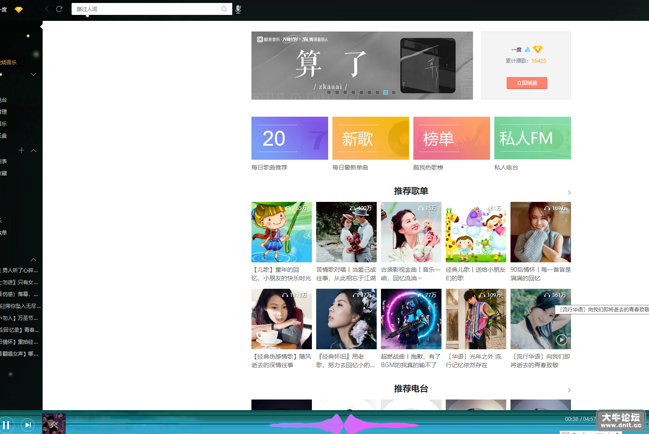Open the 〔华语〕光年之外 playlist cover

coord(476,319)
